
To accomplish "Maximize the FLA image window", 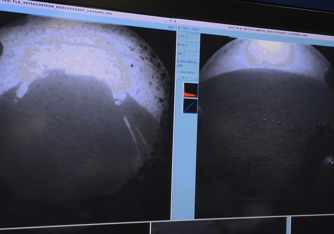I will [170, 21].
